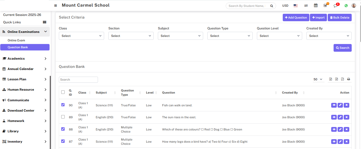Toggle the hamburger sidebar menu icon
The image size is (361, 149).
tap(55, 6)
